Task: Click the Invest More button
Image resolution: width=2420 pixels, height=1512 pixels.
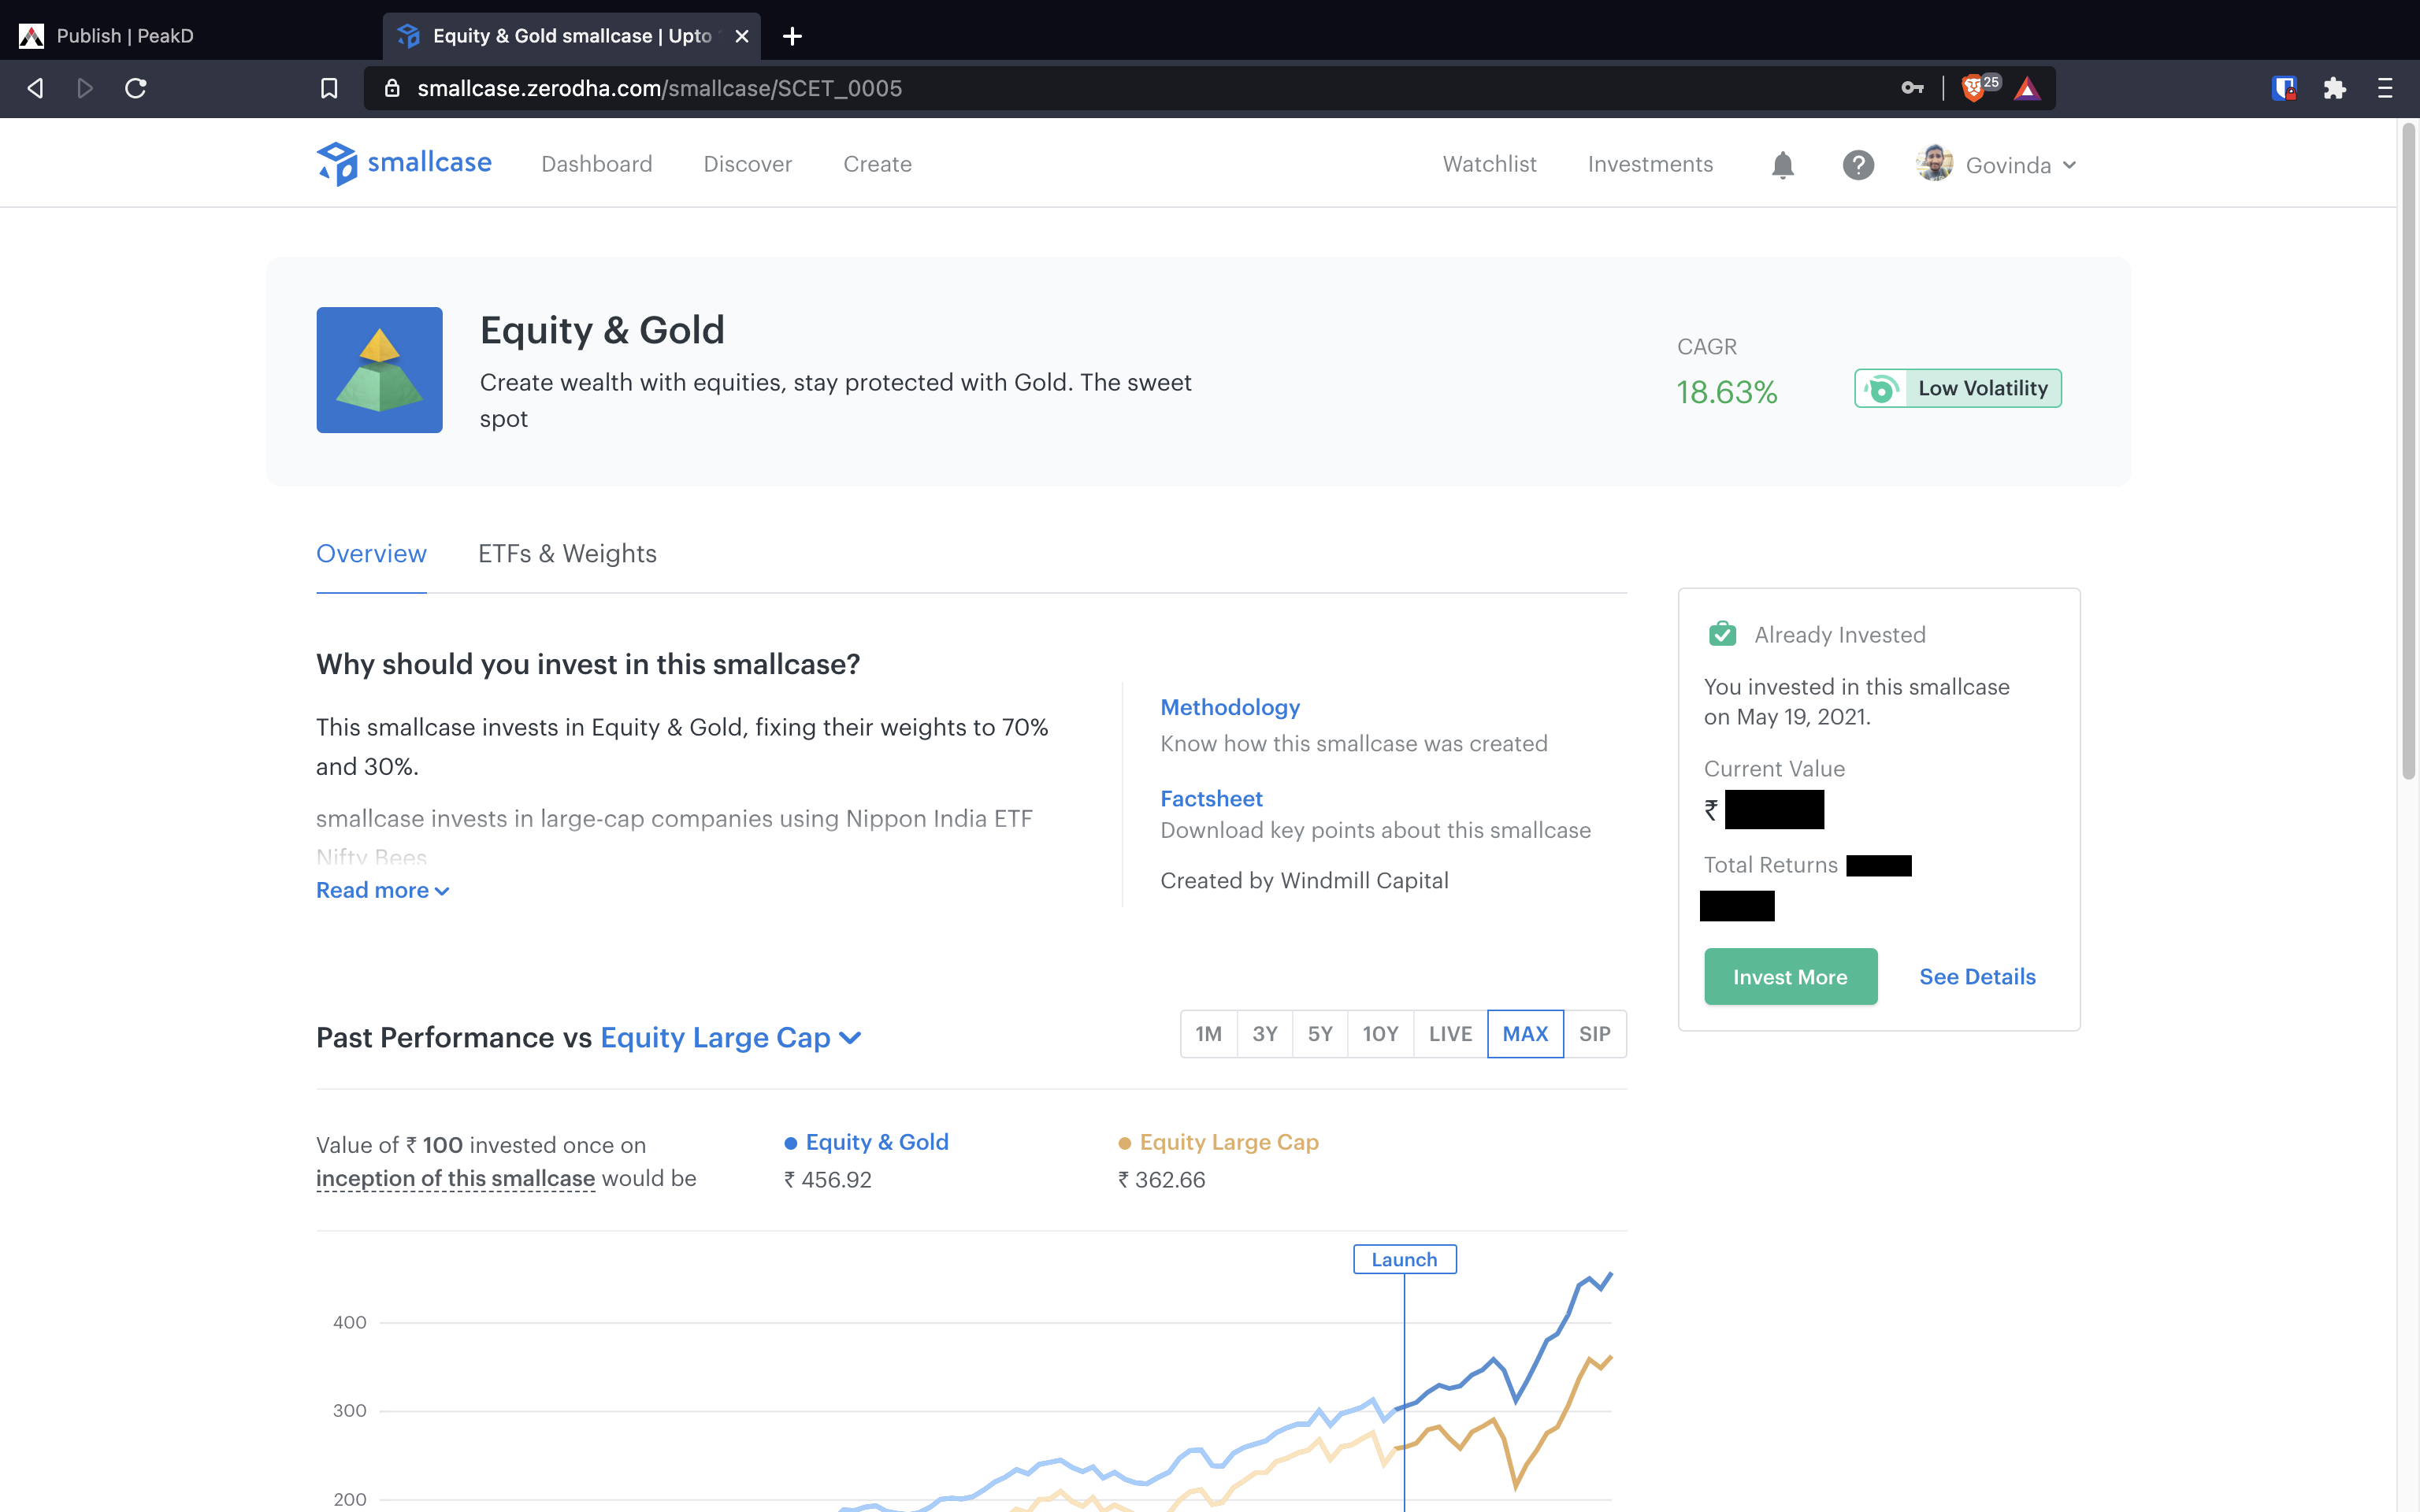Action: point(1790,977)
